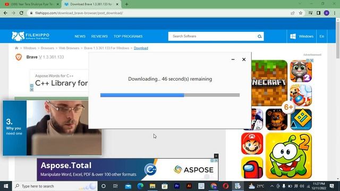340x191 pixels.
Task: Open Adobe Premiere Pro from the taskbar
Action: [x=177, y=186]
